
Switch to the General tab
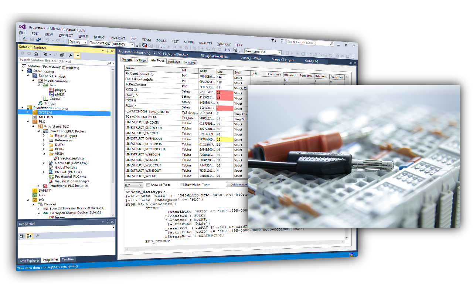click(x=127, y=60)
